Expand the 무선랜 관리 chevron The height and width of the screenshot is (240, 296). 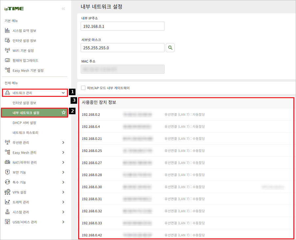click(x=63, y=142)
